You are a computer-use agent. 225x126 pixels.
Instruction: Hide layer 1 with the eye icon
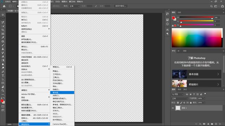point(173,108)
